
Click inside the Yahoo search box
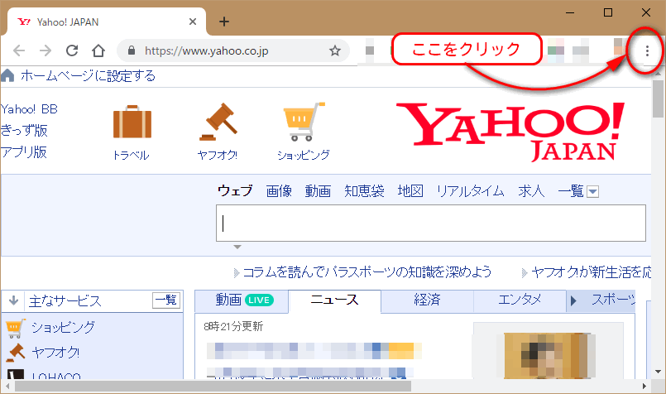(430, 223)
